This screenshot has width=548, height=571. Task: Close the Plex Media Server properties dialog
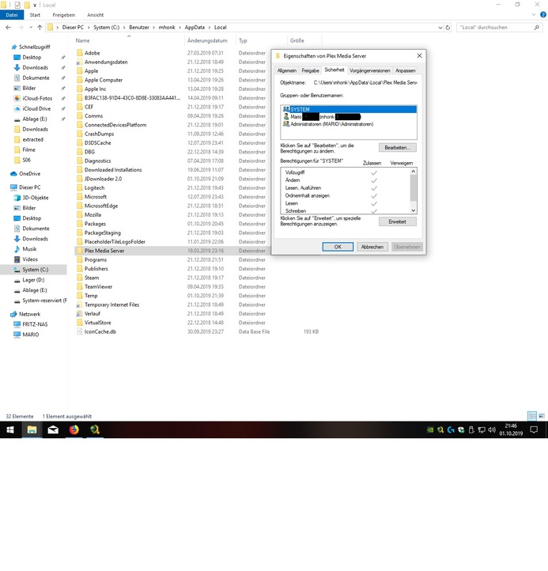click(419, 55)
